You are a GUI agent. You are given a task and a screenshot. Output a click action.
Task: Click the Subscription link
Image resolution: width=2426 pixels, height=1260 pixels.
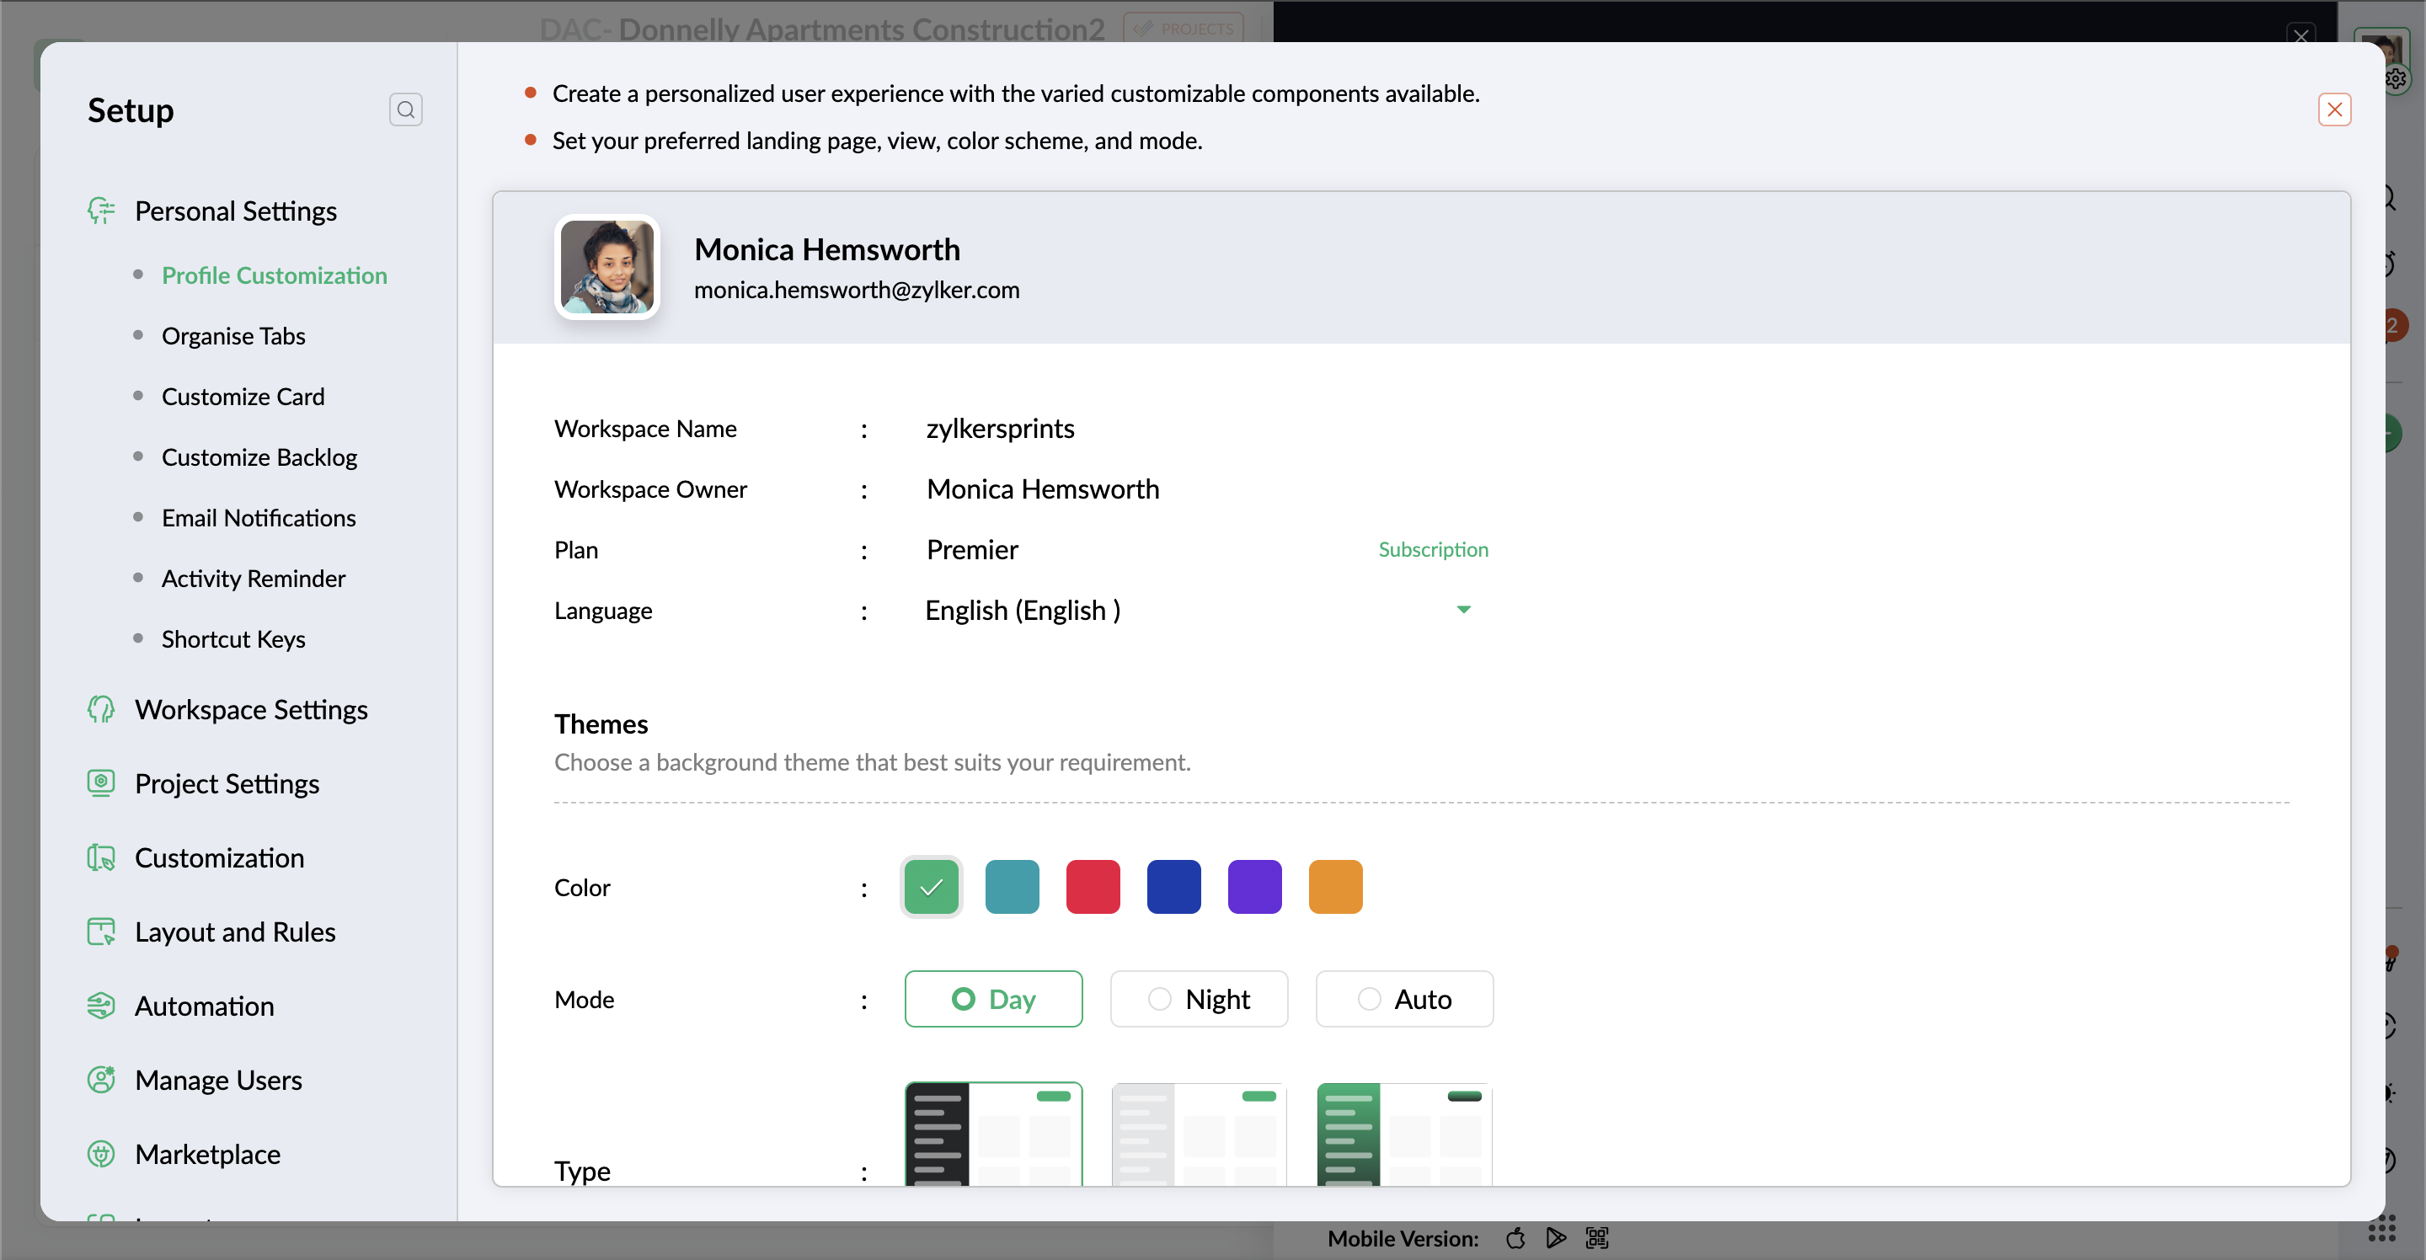point(1432,549)
